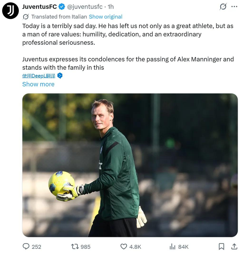Click the DeepL logo icon
The image size is (239, 253).
click(60, 75)
